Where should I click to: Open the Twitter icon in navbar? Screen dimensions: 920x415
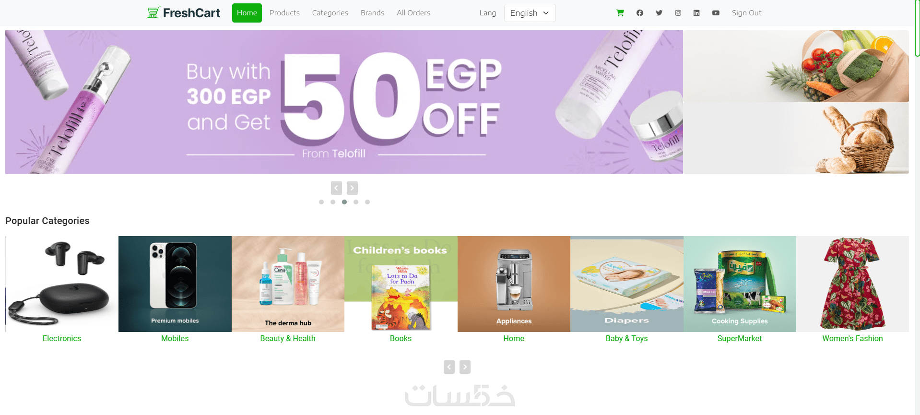coord(659,13)
